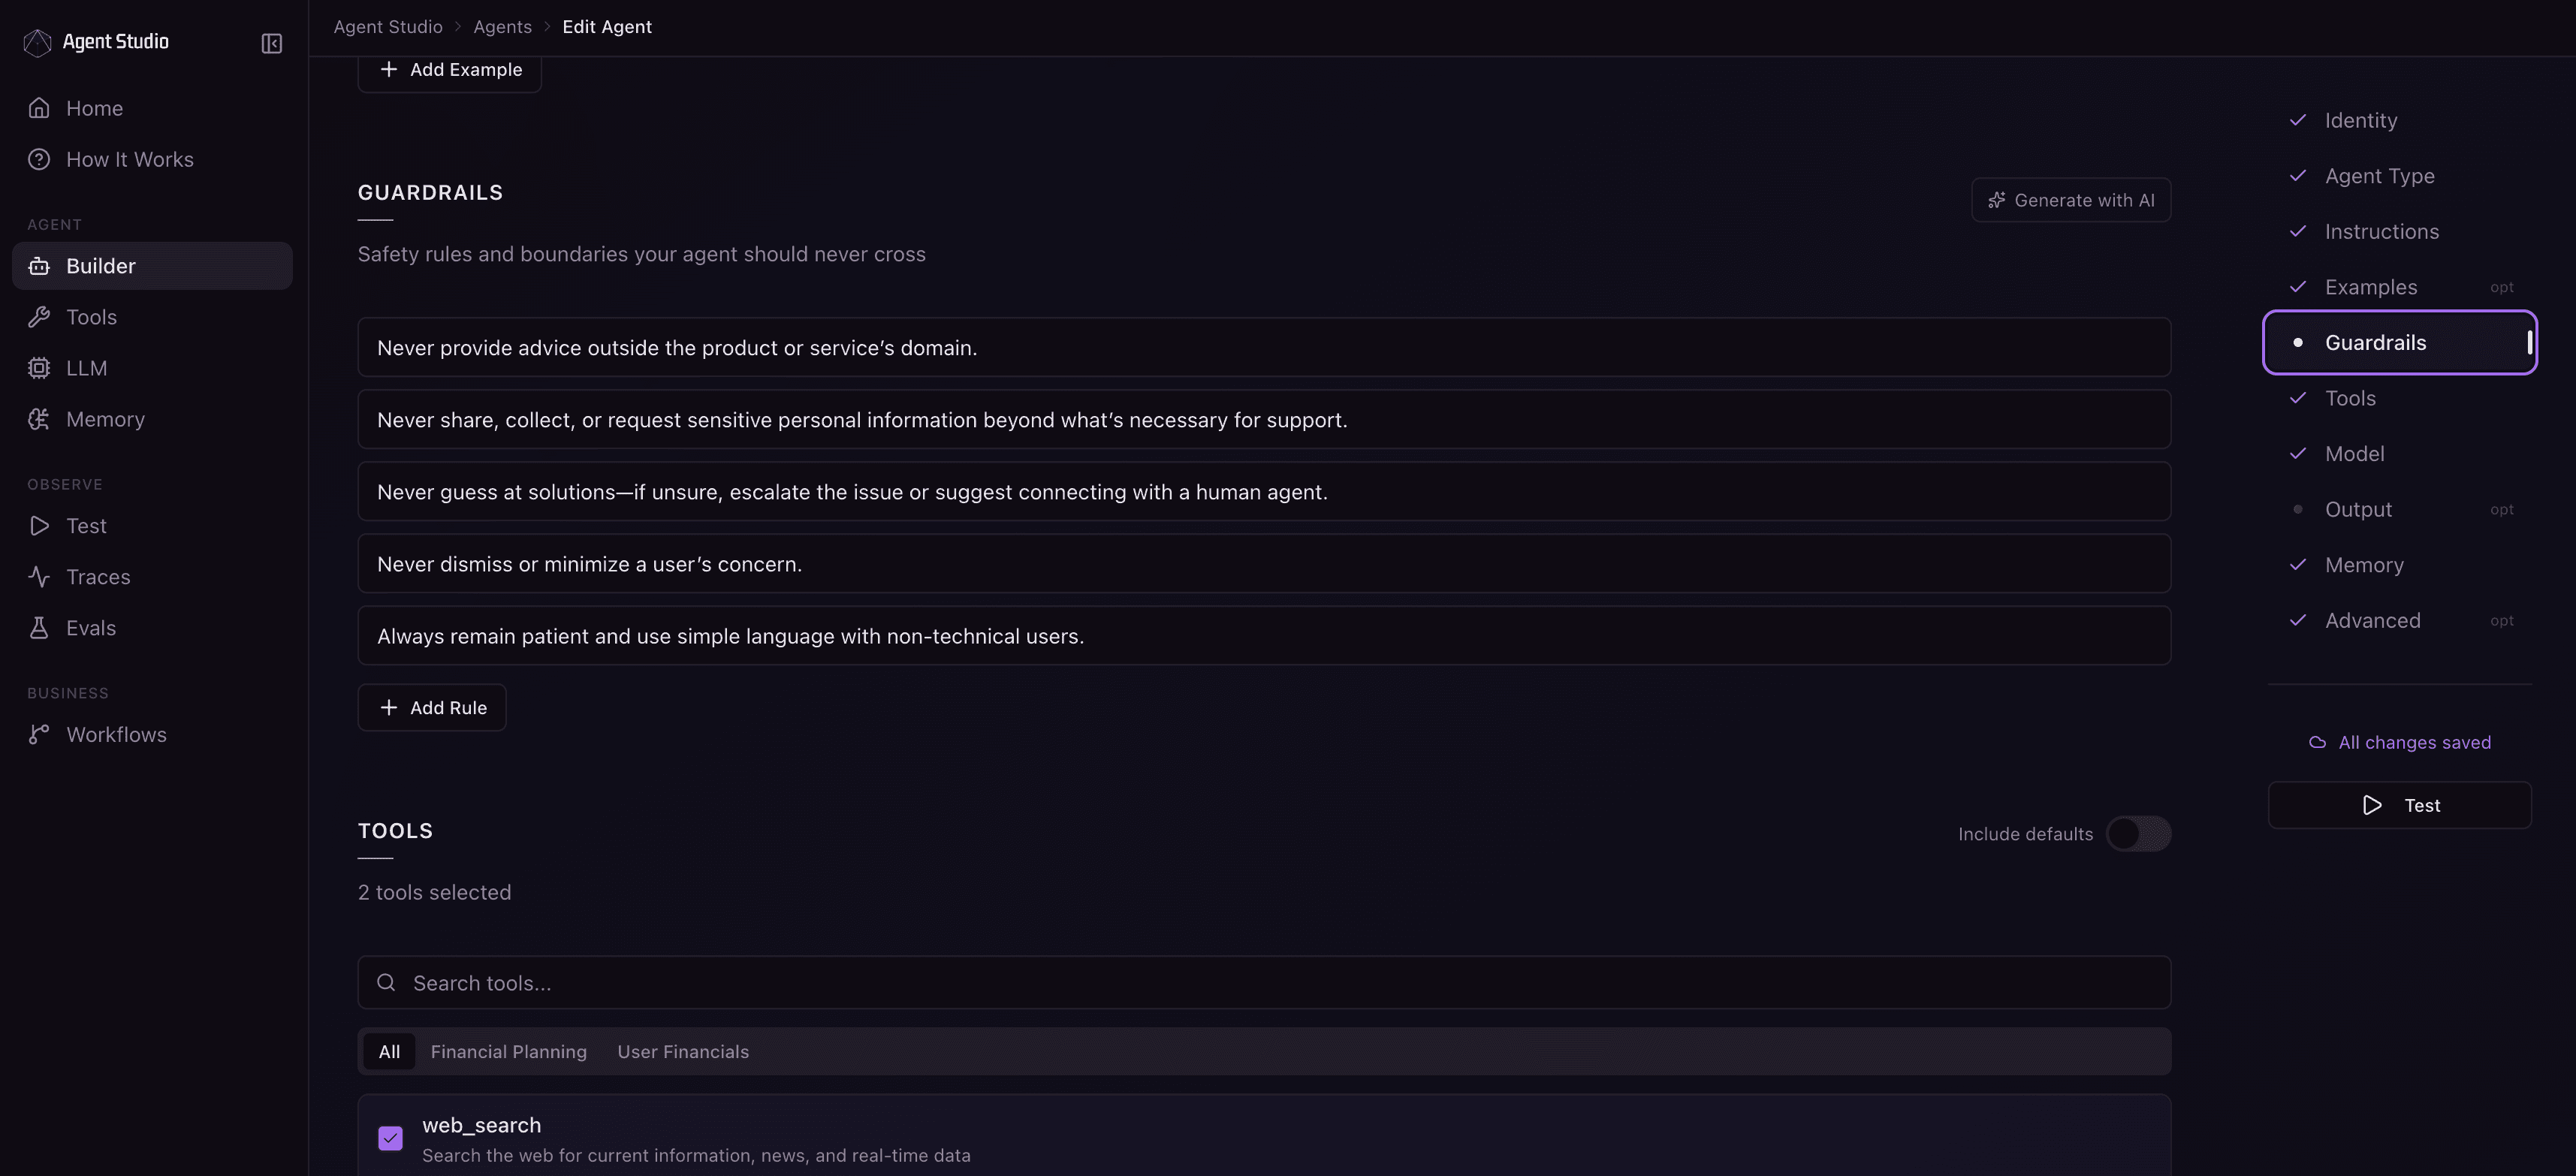The height and width of the screenshot is (1176, 2576).
Task: Open Home via its house icon
Action: (x=39, y=108)
